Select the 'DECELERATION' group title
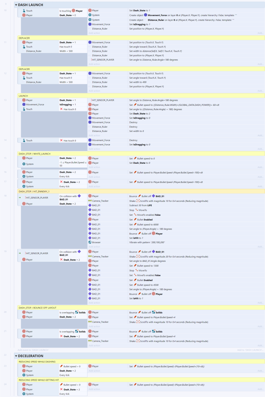 tap(30, 356)
